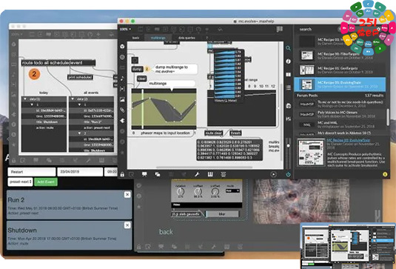Select the MC Recipe 01: GenTargets result

point(340,70)
